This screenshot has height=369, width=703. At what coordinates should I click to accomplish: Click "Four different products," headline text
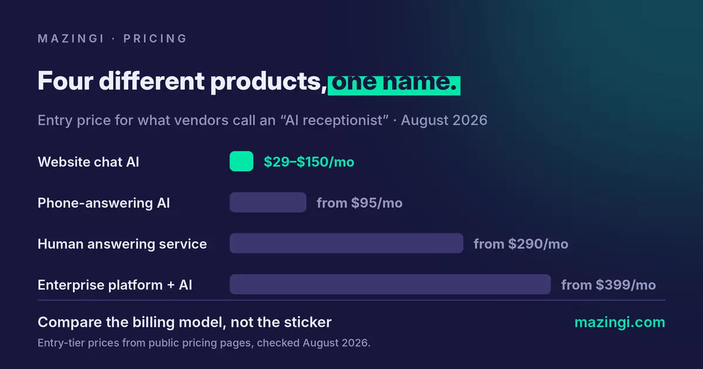(182, 82)
